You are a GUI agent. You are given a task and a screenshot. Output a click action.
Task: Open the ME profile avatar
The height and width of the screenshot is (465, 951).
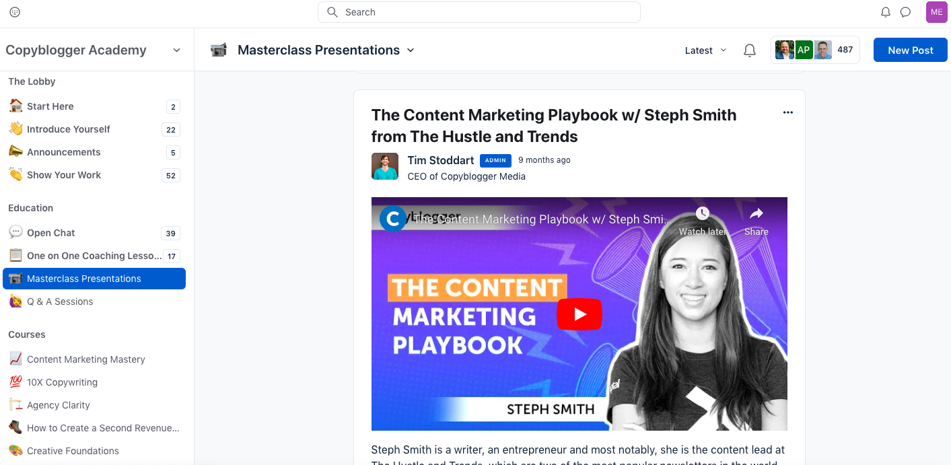pos(937,12)
